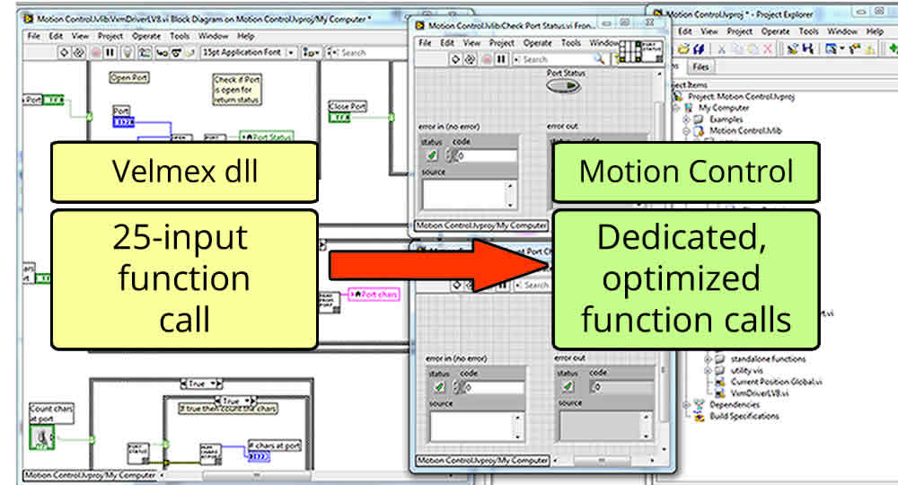This screenshot has height=485, width=898.
Task: Open Project menu in Project Explorer window
Action: click(x=739, y=31)
